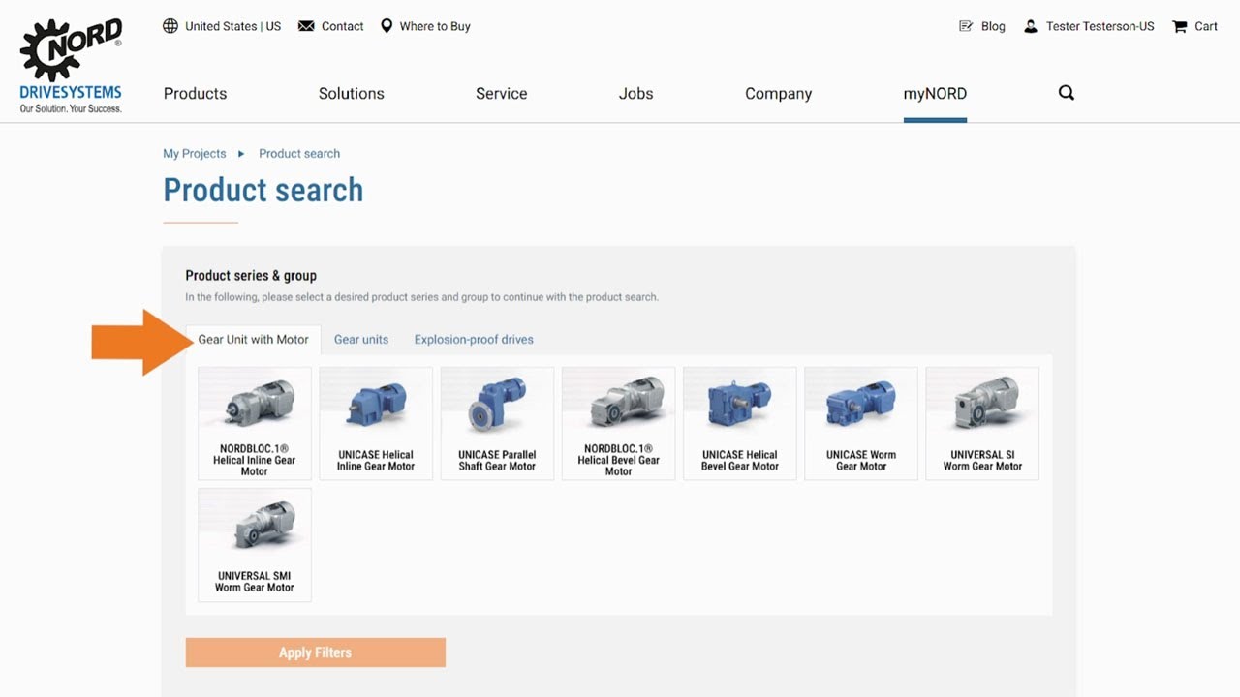Select UNICASE Parallel Shaft Gear Motor

(497, 423)
